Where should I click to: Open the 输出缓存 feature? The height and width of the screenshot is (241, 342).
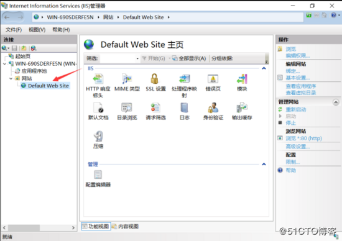point(242,111)
